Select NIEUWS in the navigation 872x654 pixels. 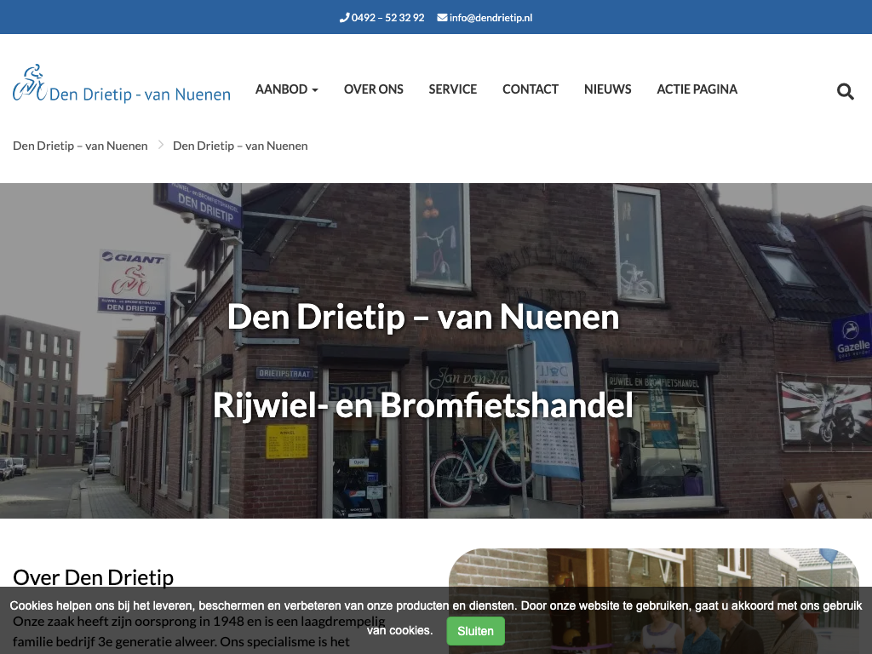[x=607, y=89]
